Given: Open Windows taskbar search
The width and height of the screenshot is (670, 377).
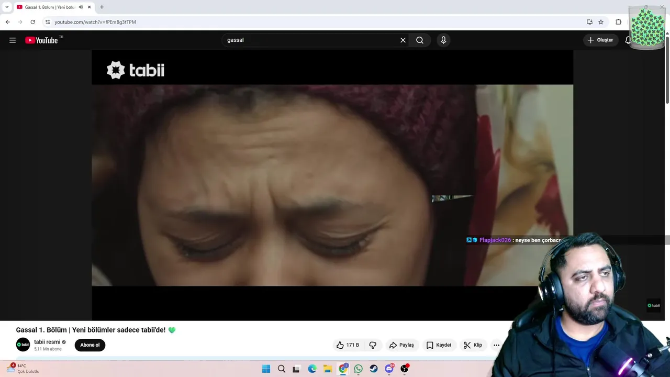Looking at the screenshot, I should coord(282,369).
